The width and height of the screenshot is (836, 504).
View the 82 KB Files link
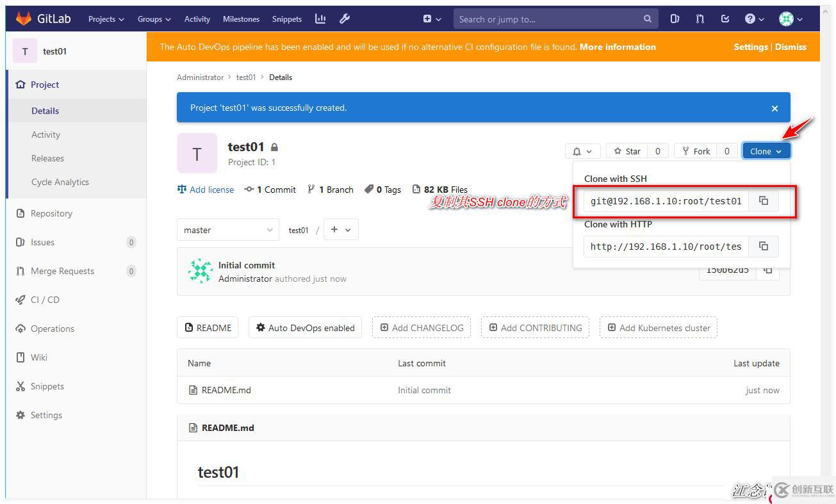tap(439, 190)
